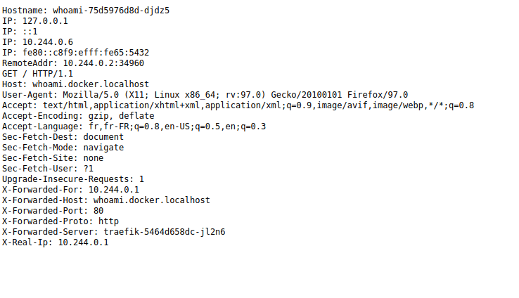Click the GET / HTTP/1.1 line

pyautogui.click(x=37, y=74)
